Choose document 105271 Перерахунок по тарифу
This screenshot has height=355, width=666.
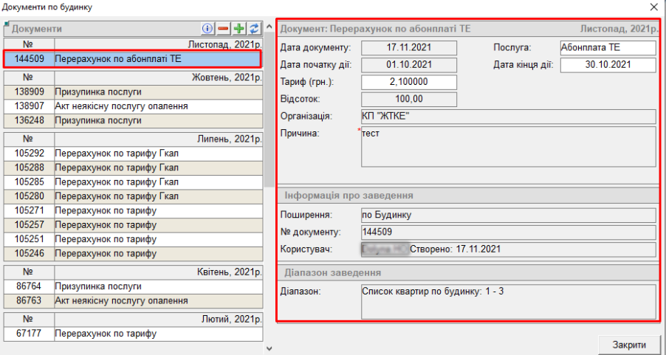tap(132, 211)
